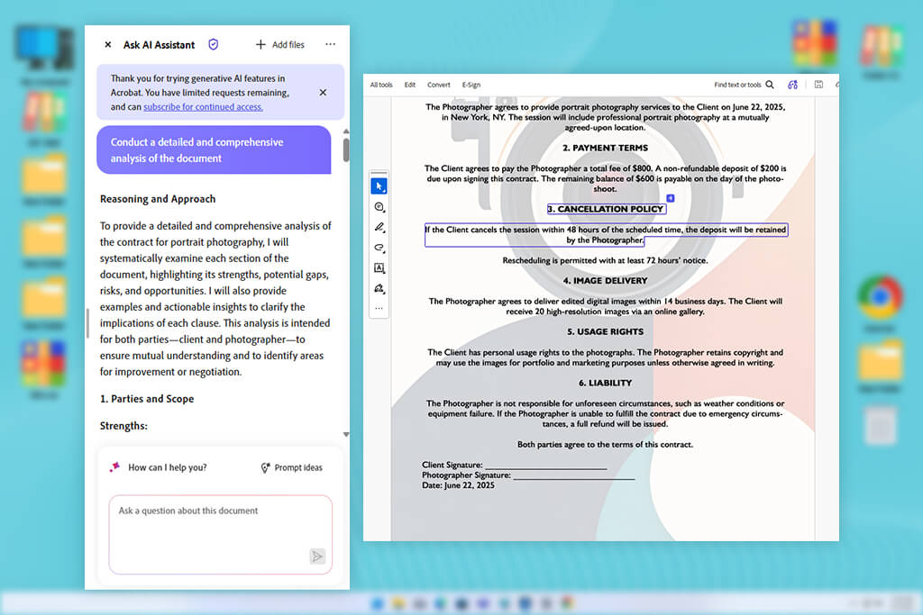Viewport: 923px width, 615px height.
Task: Click the highlighted 'If the Client cancels the session' sentence
Action: click(606, 235)
